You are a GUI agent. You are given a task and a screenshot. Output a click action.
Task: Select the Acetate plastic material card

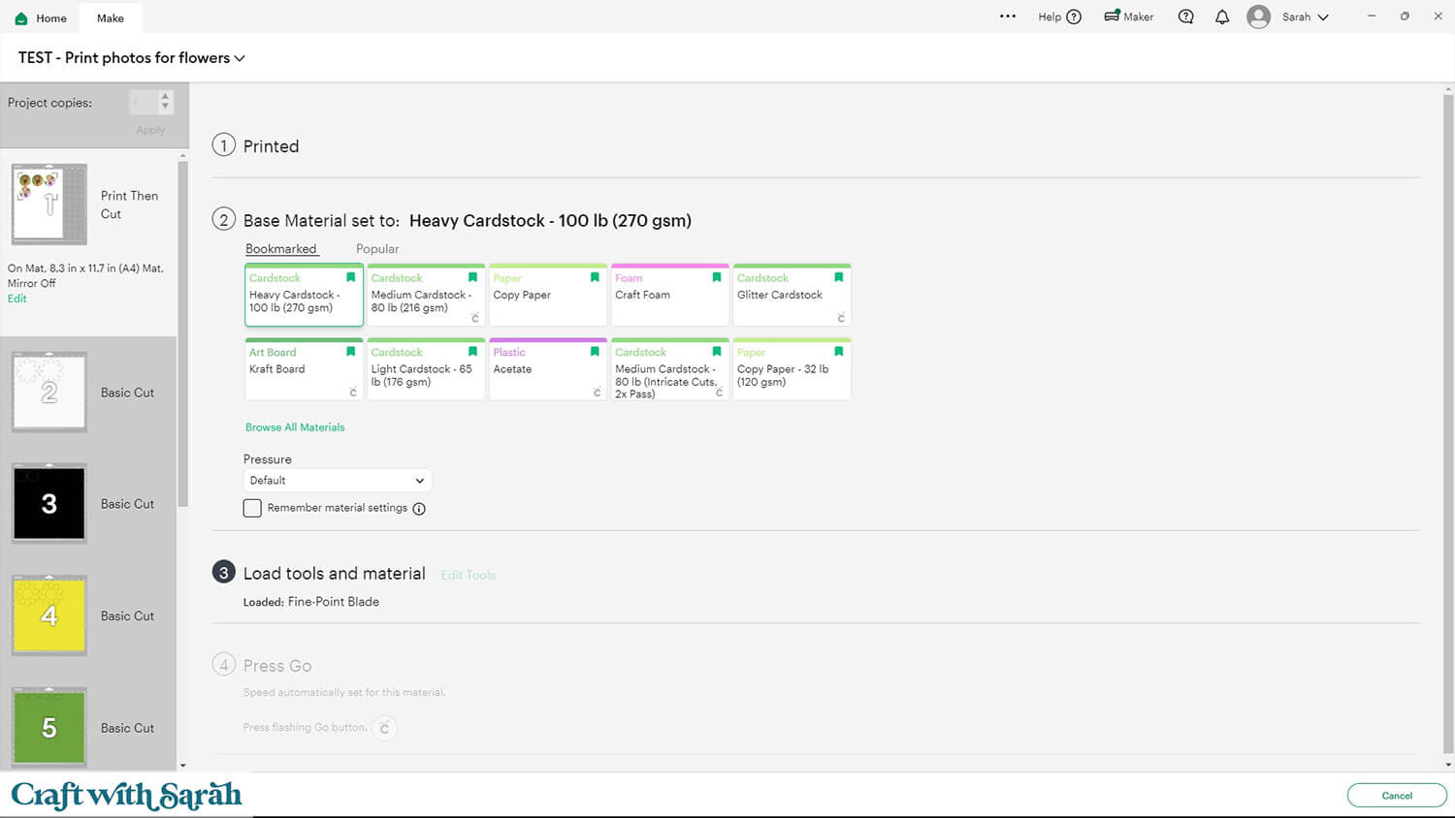tap(548, 369)
